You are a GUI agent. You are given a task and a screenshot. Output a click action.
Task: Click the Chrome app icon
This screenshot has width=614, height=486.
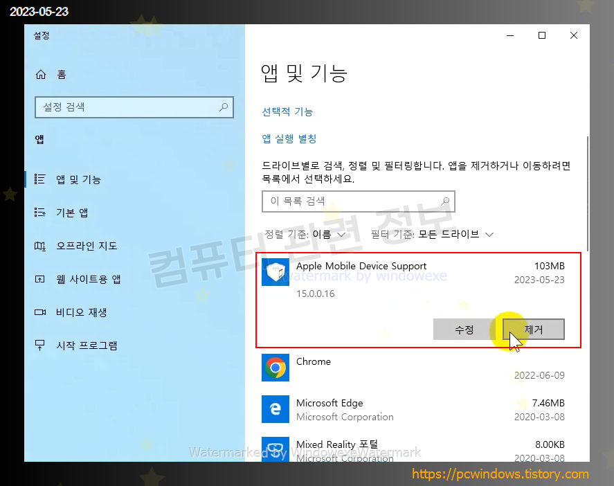[276, 368]
